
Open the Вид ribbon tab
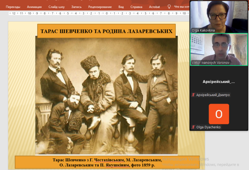point(121,7)
